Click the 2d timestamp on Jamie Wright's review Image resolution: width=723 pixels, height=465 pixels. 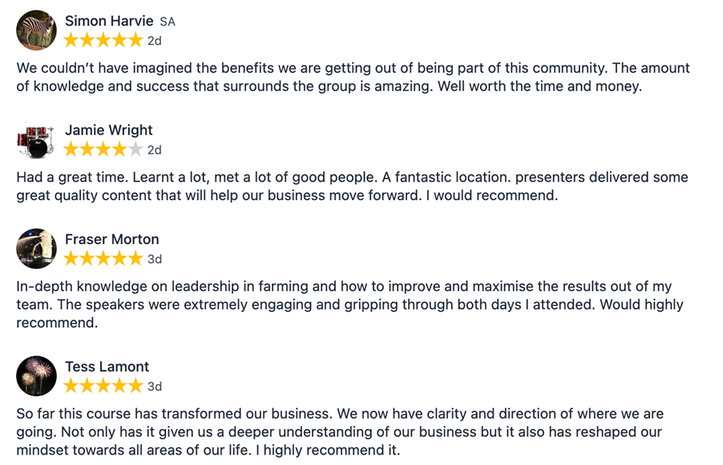click(155, 150)
